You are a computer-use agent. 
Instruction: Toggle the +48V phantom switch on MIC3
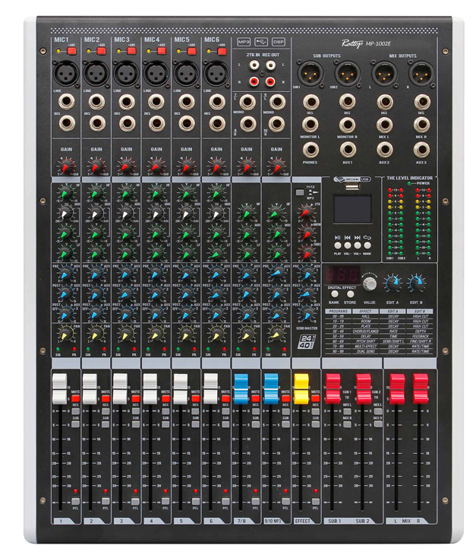click(132, 51)
